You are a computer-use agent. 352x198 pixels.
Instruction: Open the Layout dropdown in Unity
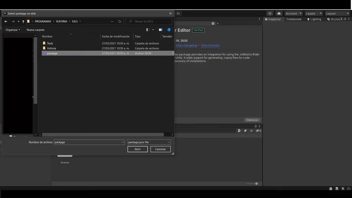click(x=337, y=13)
